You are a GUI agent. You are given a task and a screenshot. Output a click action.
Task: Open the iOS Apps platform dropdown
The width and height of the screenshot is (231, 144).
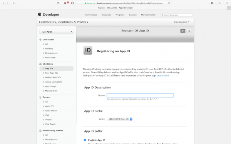[x=57, y=31]
